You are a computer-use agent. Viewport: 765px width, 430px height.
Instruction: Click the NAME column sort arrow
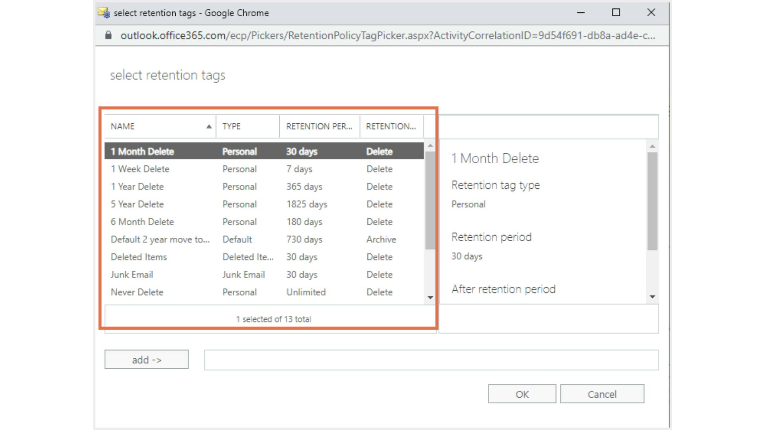click(209, 127)
